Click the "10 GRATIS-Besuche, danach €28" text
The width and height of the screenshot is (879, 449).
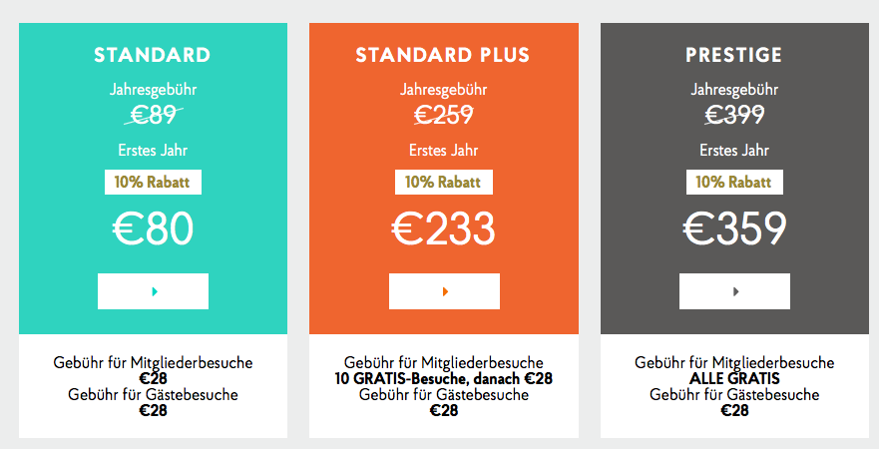coord(443,378)
